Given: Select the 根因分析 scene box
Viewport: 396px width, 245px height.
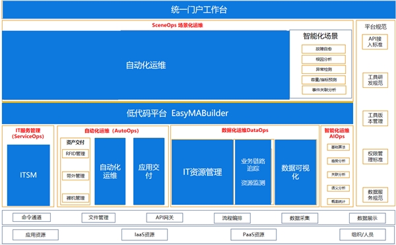Looking at the screenshot, I should 323,59.
